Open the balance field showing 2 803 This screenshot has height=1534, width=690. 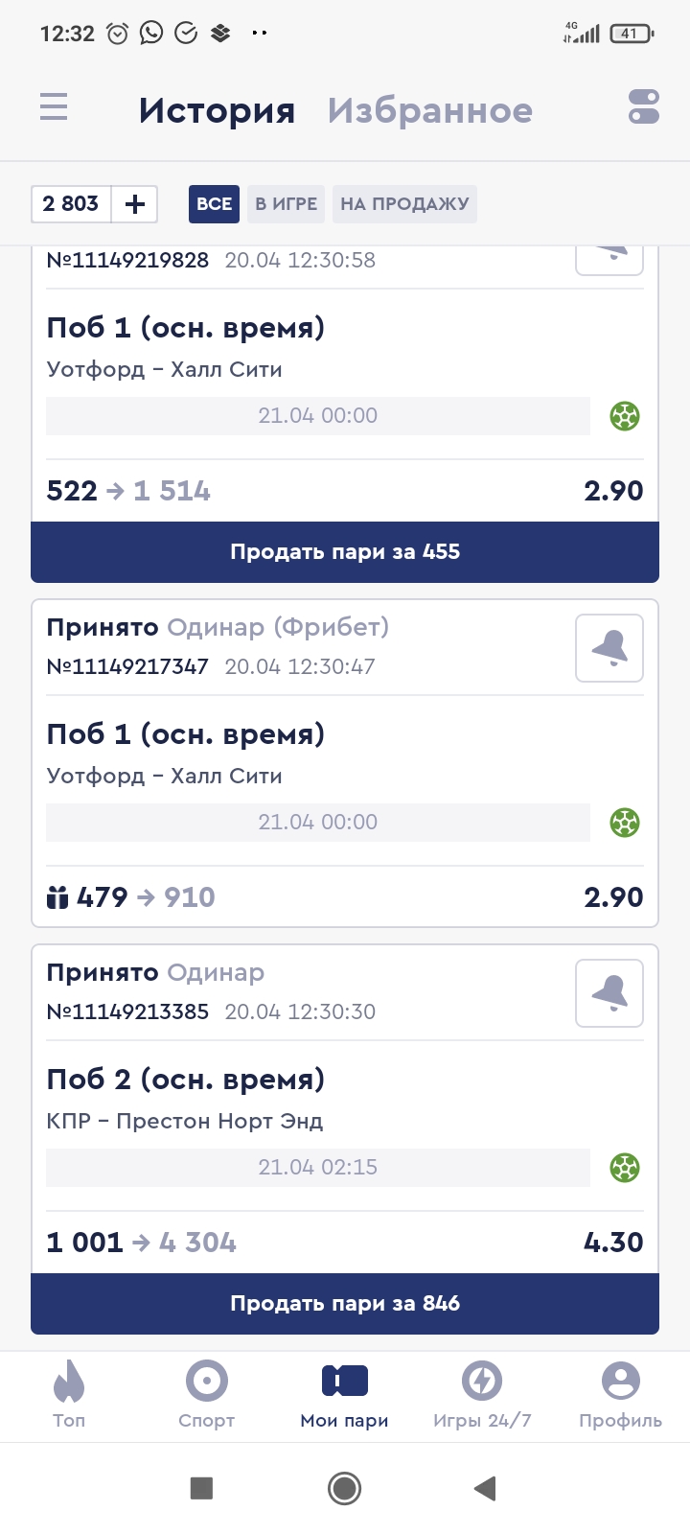click(x=71, y=203)
